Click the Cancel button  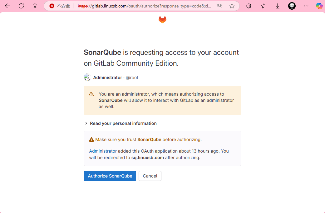150,176
